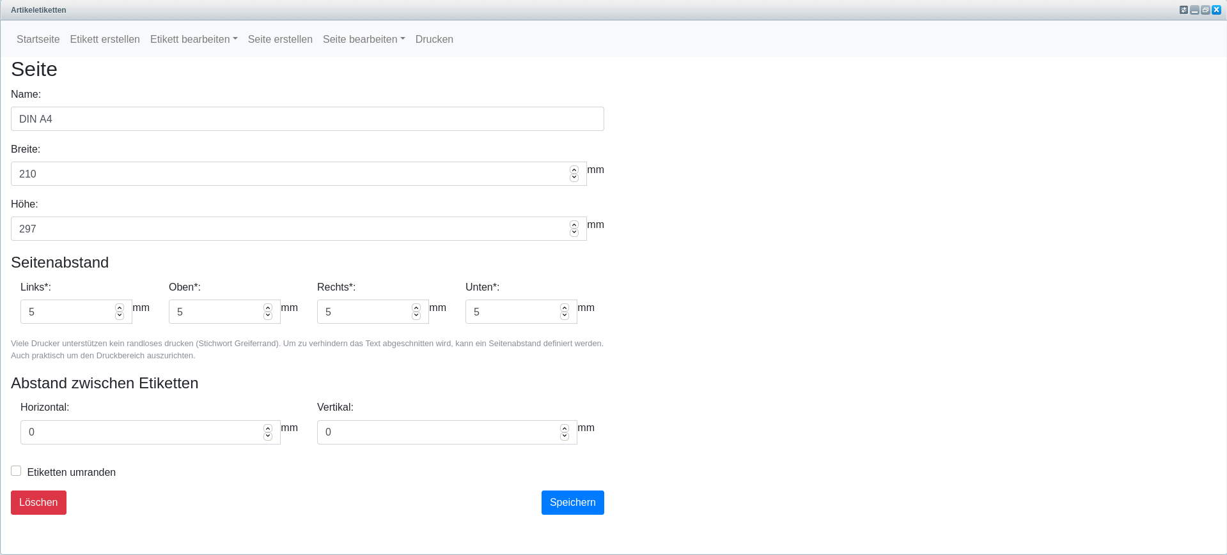Restore the Artikeletiketten window size
The width and height of the screenshot is (1227, 555).
1205,10
